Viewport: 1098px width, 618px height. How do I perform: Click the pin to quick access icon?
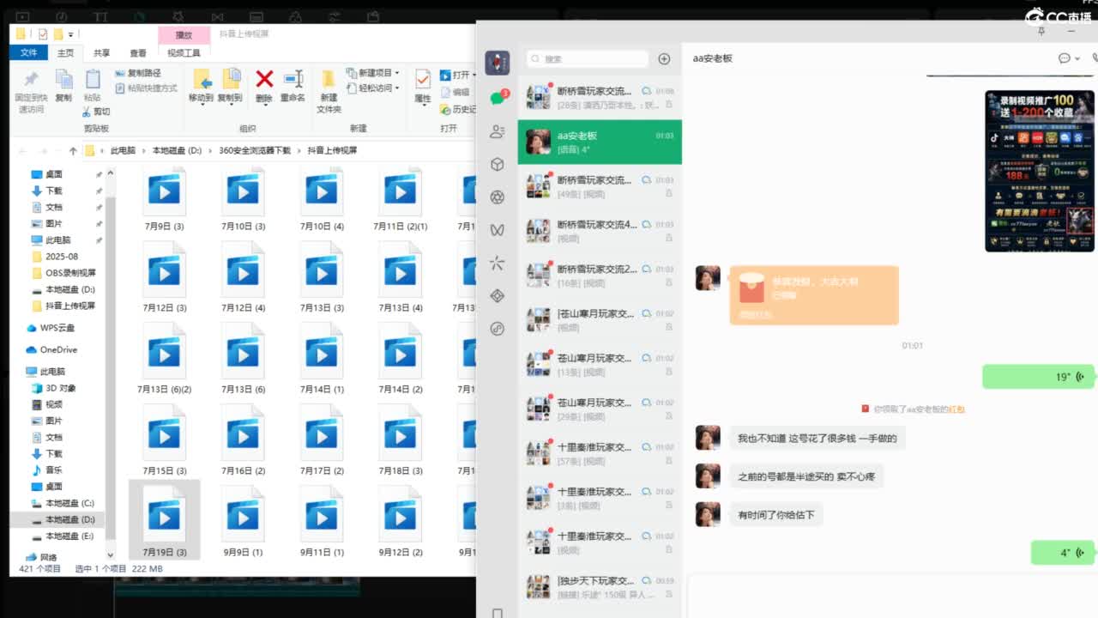(x=31, y=80)
